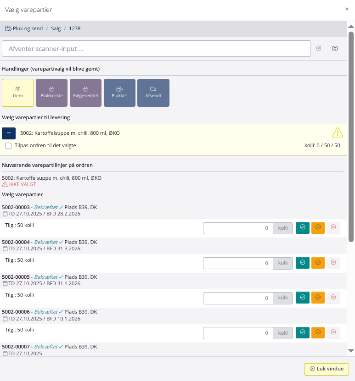Click the 'Luk vindue' button
Viewport: 355px width, 381px height.
326,369
